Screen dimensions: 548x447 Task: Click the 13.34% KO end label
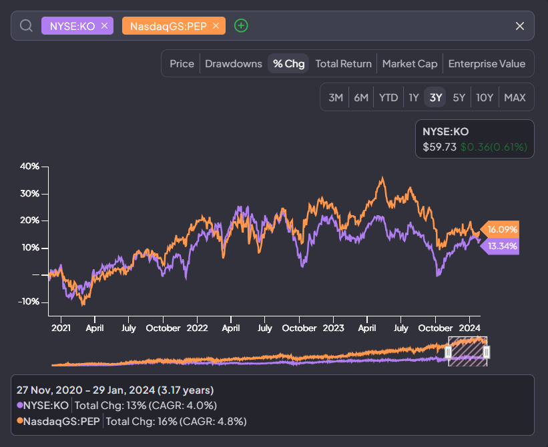click(x=500, y=246)
